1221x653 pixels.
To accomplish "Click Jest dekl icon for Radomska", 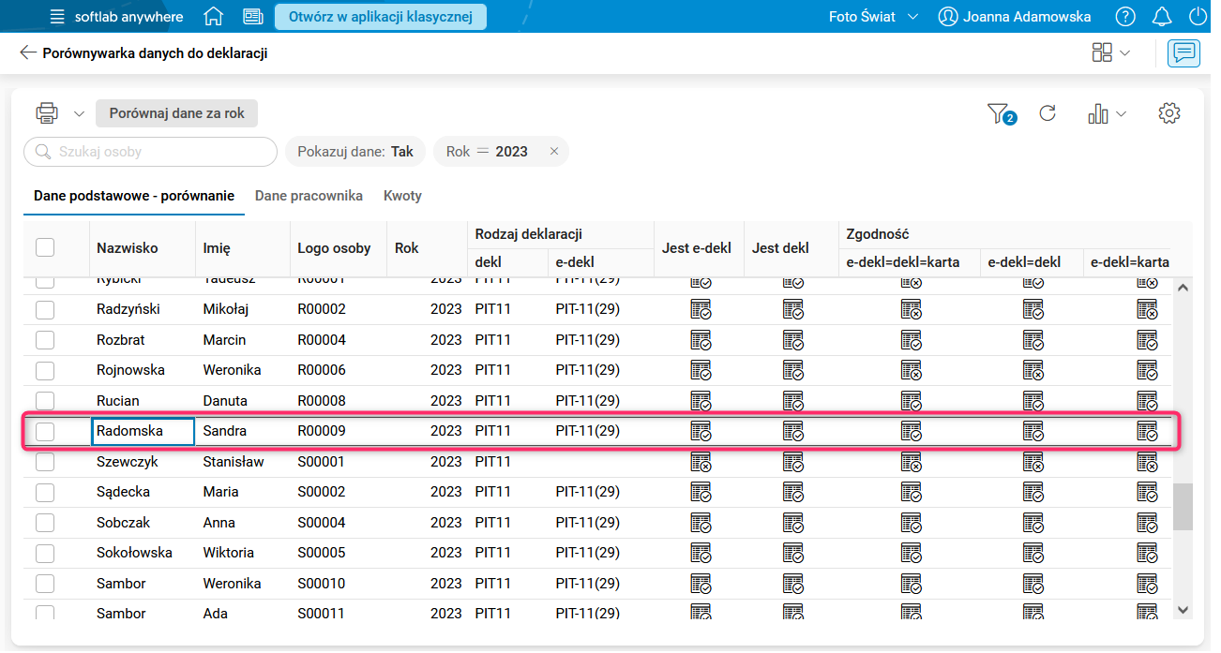I will 793,431.
